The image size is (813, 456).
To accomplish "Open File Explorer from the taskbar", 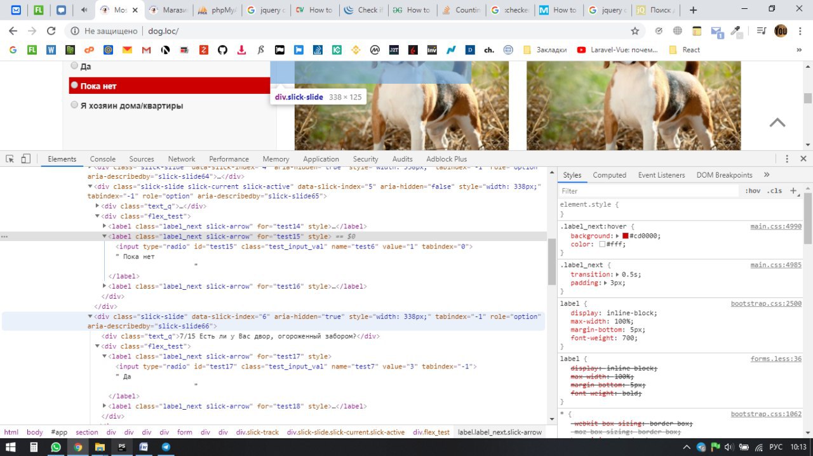I will [100, 447].
